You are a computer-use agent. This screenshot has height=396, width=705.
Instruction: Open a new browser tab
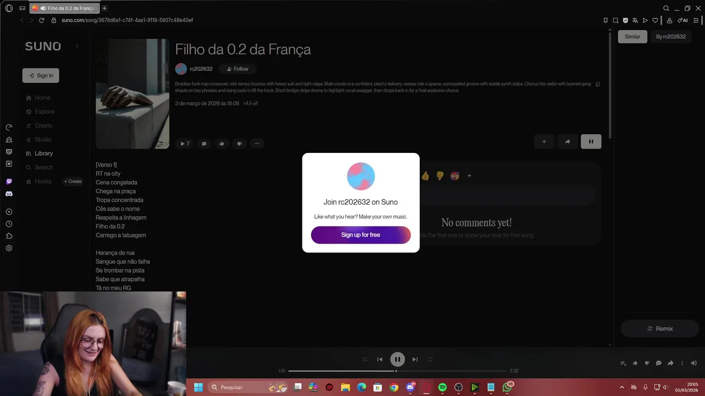tap(104, 8)
